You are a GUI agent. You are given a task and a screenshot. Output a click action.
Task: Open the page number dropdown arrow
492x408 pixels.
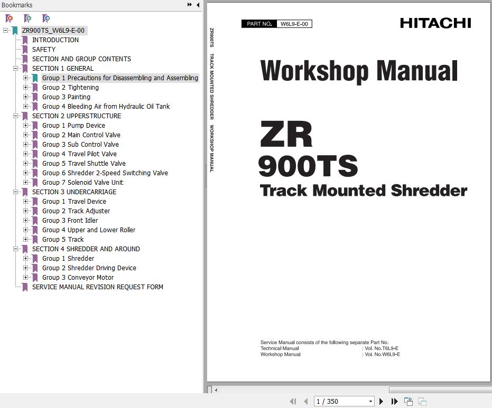coord(370,402)
